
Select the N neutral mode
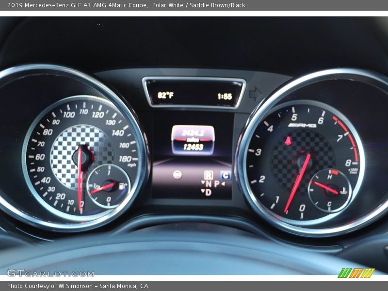tap(209, 183)
